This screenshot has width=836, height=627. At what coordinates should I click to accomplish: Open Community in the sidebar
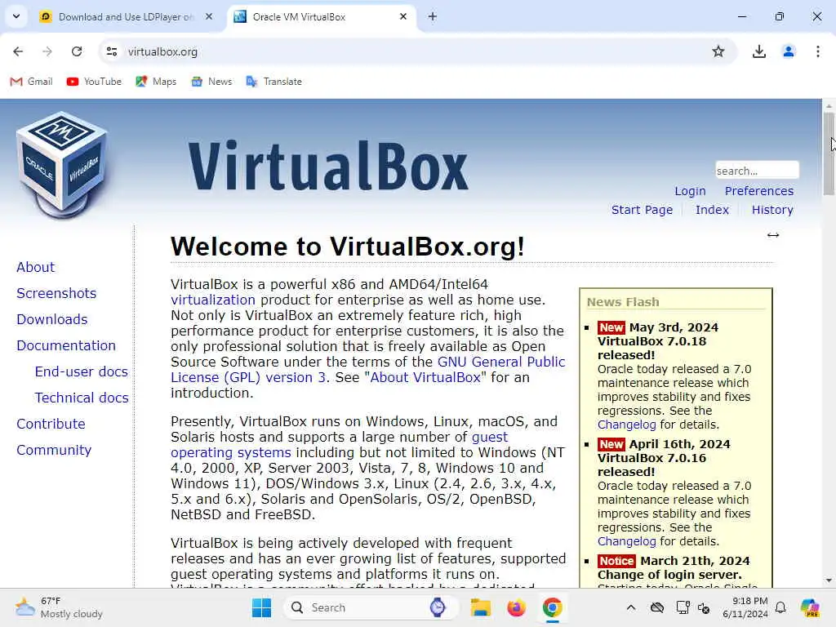click(54, 450)
